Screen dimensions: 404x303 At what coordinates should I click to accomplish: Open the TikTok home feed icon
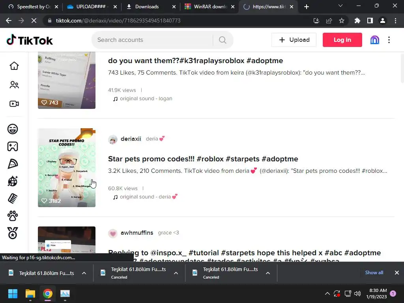click(14, 66)
